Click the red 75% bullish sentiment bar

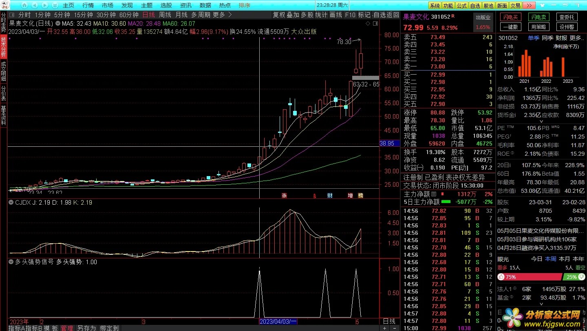(x=530, y=277)
